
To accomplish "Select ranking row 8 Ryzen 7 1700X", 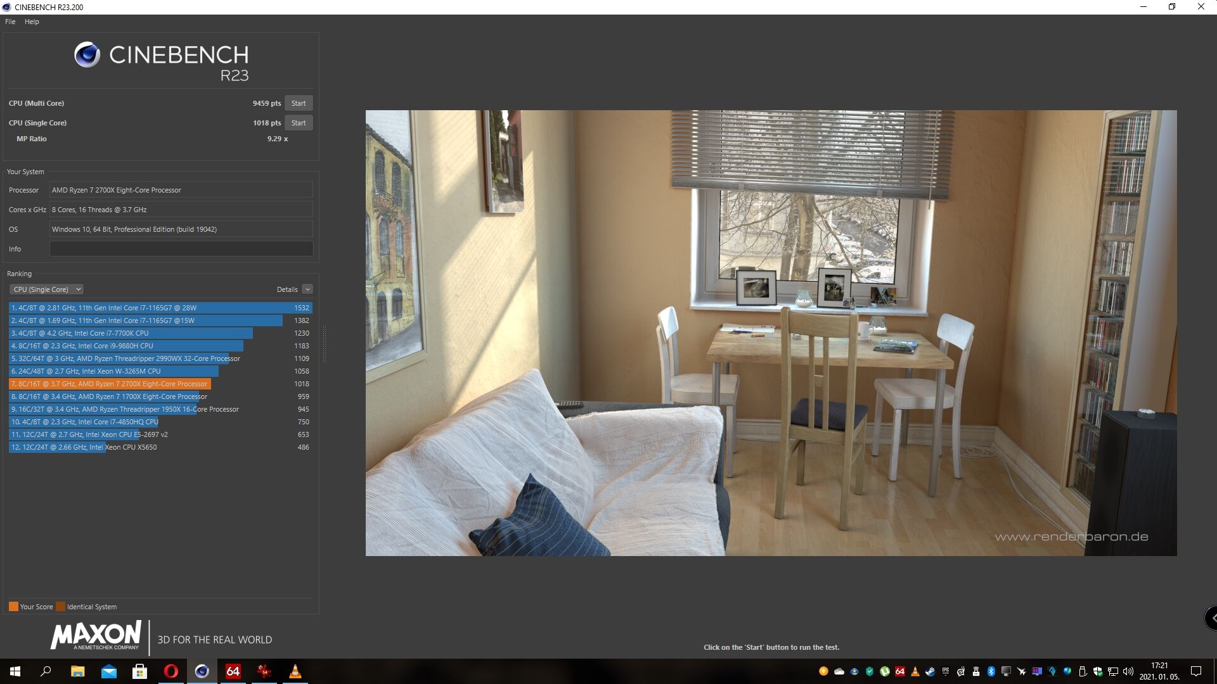I will coord(160,396).
